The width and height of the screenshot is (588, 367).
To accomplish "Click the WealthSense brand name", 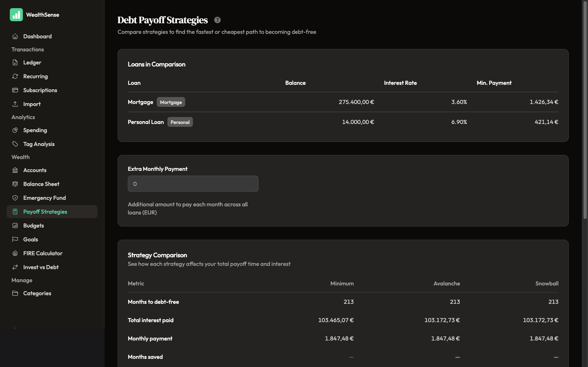I will tap(42, 15).
